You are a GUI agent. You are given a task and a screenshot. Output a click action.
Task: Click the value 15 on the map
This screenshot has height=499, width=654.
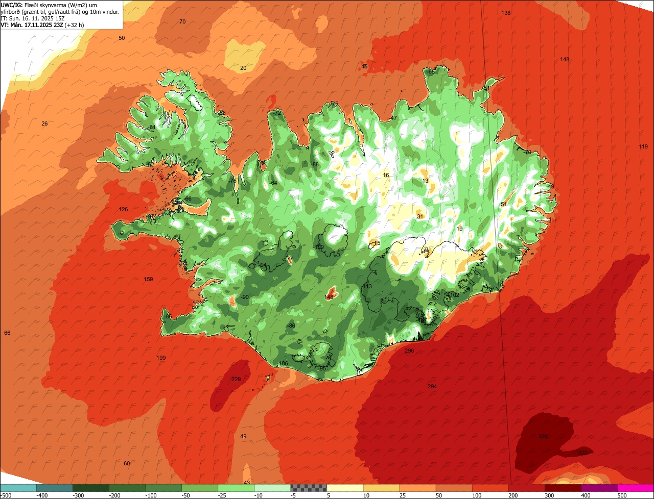[x=377, y=244]
